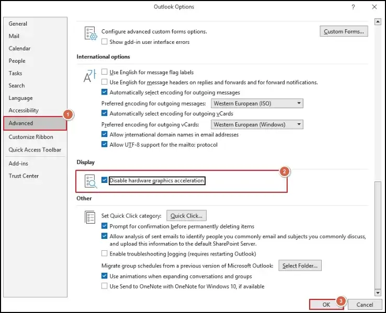Click the Display section heading
Viewport: 386px width, 313px height.
point(85,163)
